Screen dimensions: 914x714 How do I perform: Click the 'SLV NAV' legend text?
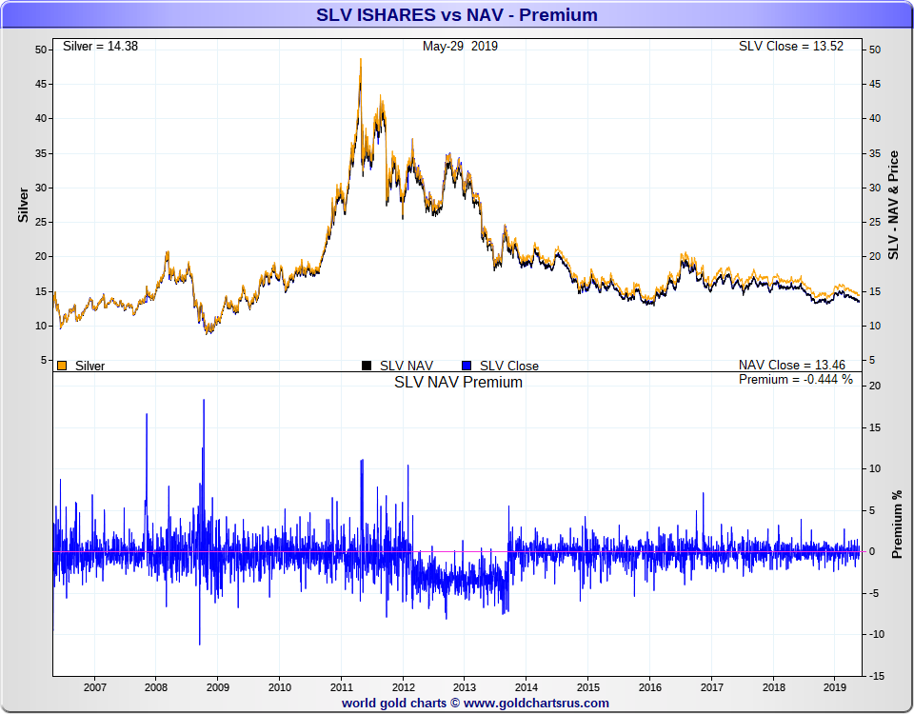(407, 366)
